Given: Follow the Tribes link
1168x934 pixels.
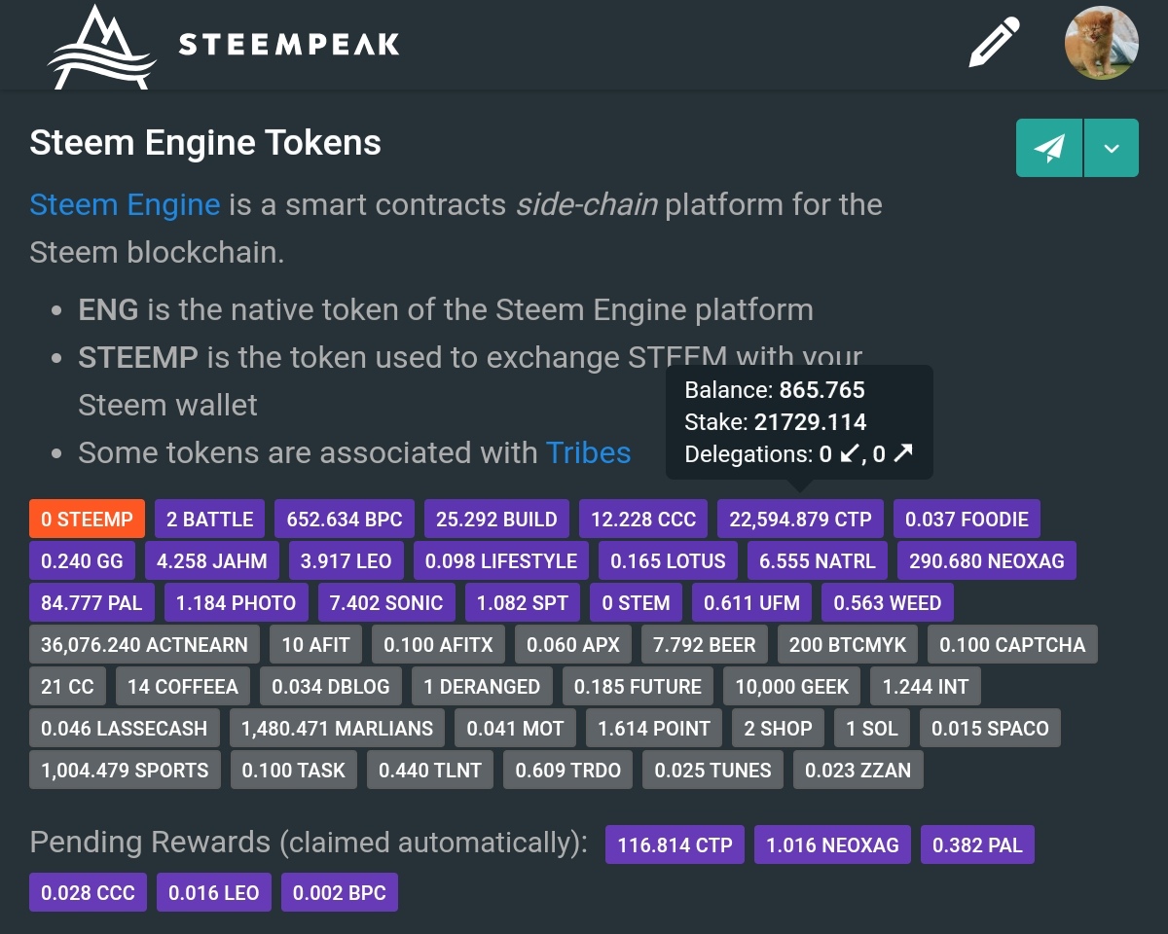Looking at the screenshot, I should (x=588, y=452).
